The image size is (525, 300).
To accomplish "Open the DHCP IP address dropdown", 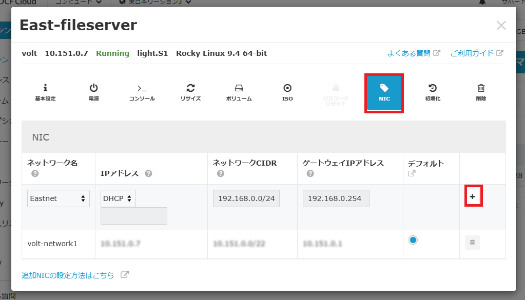I will point(118,198).
